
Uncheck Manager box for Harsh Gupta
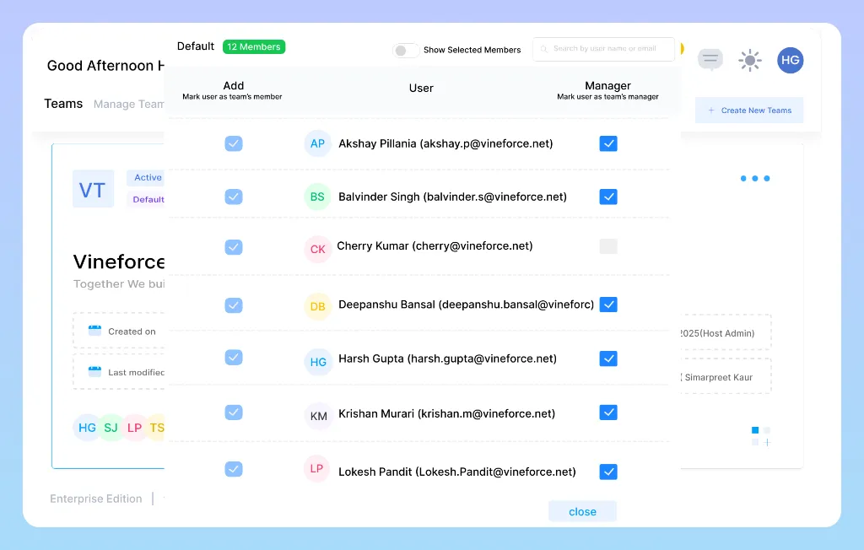coord(608,359)
